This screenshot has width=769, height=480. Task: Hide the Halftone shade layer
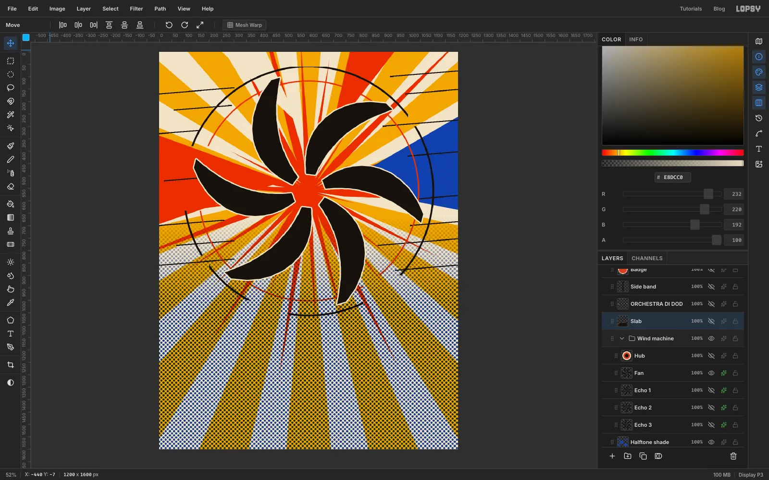coord(711,442)
